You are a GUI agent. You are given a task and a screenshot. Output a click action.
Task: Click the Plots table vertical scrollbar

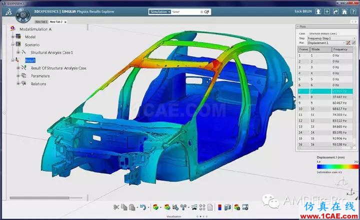coord(354,97)
